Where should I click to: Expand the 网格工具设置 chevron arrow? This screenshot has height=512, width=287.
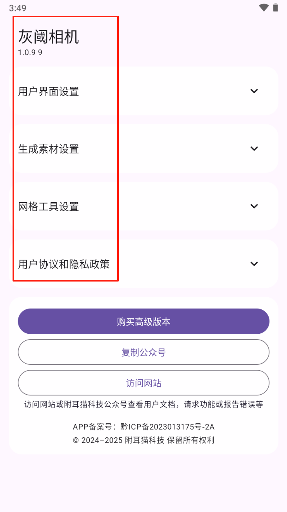[254, 206]
